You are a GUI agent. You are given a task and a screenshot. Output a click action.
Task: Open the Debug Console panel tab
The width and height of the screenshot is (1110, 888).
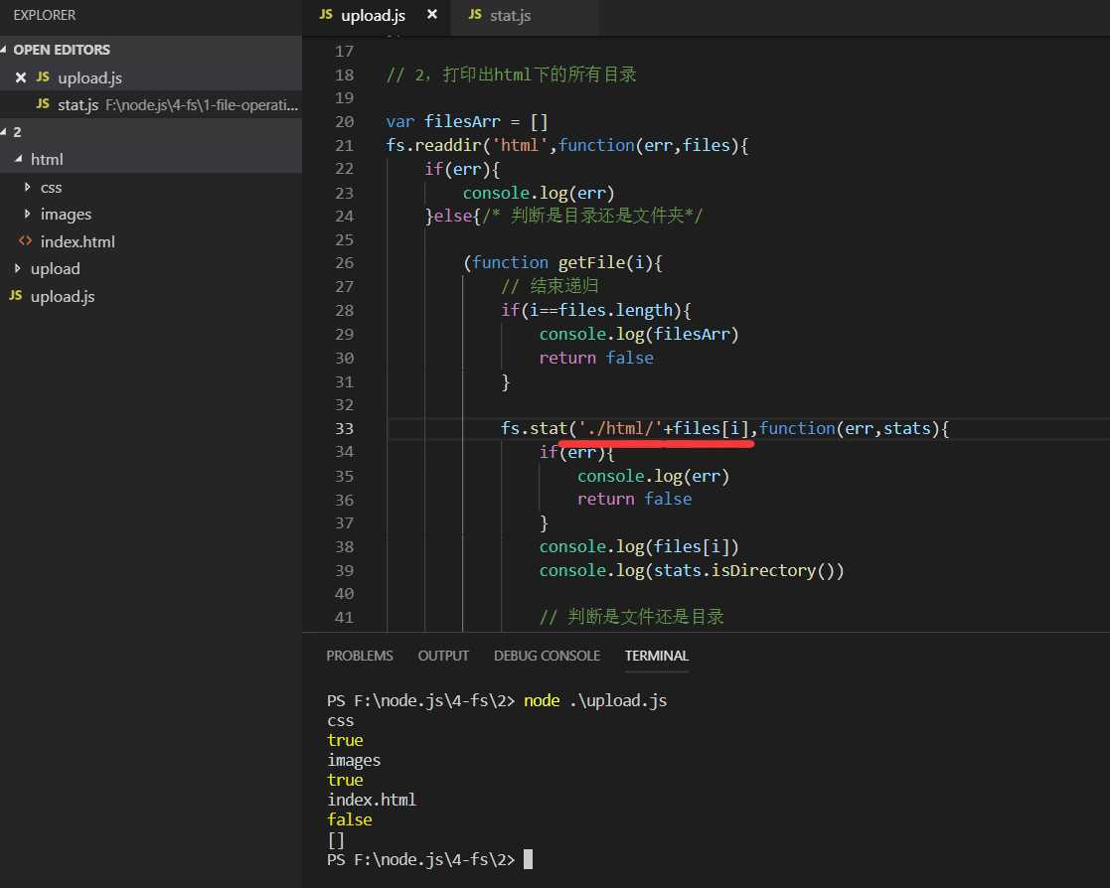click(x=548, y=656)
